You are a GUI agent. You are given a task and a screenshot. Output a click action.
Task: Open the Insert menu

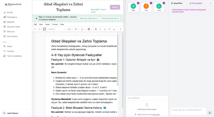coord(48,24)
